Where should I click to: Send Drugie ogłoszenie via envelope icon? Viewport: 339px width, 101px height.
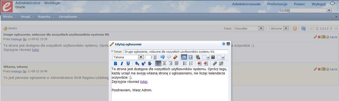(323, 37)
